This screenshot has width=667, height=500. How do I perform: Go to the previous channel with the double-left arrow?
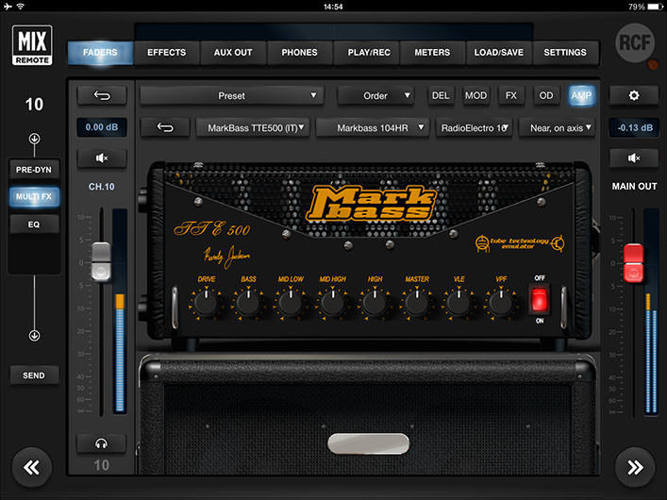click(x=33, y=466)
